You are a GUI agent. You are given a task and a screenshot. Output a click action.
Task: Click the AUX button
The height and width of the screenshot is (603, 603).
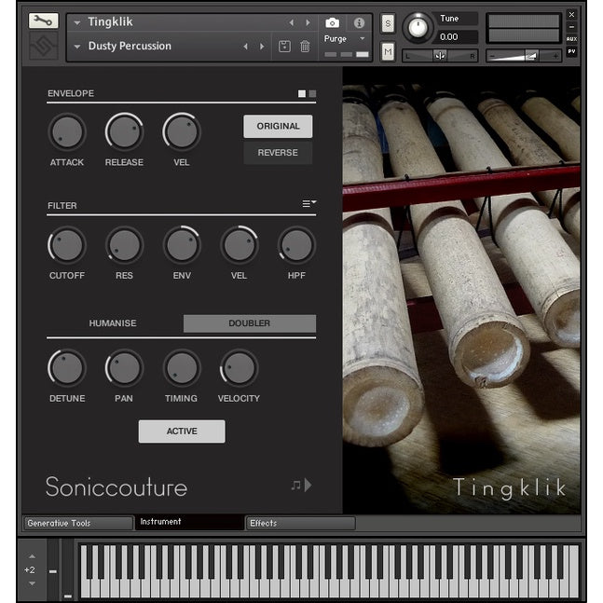click(x=571, y=39)
